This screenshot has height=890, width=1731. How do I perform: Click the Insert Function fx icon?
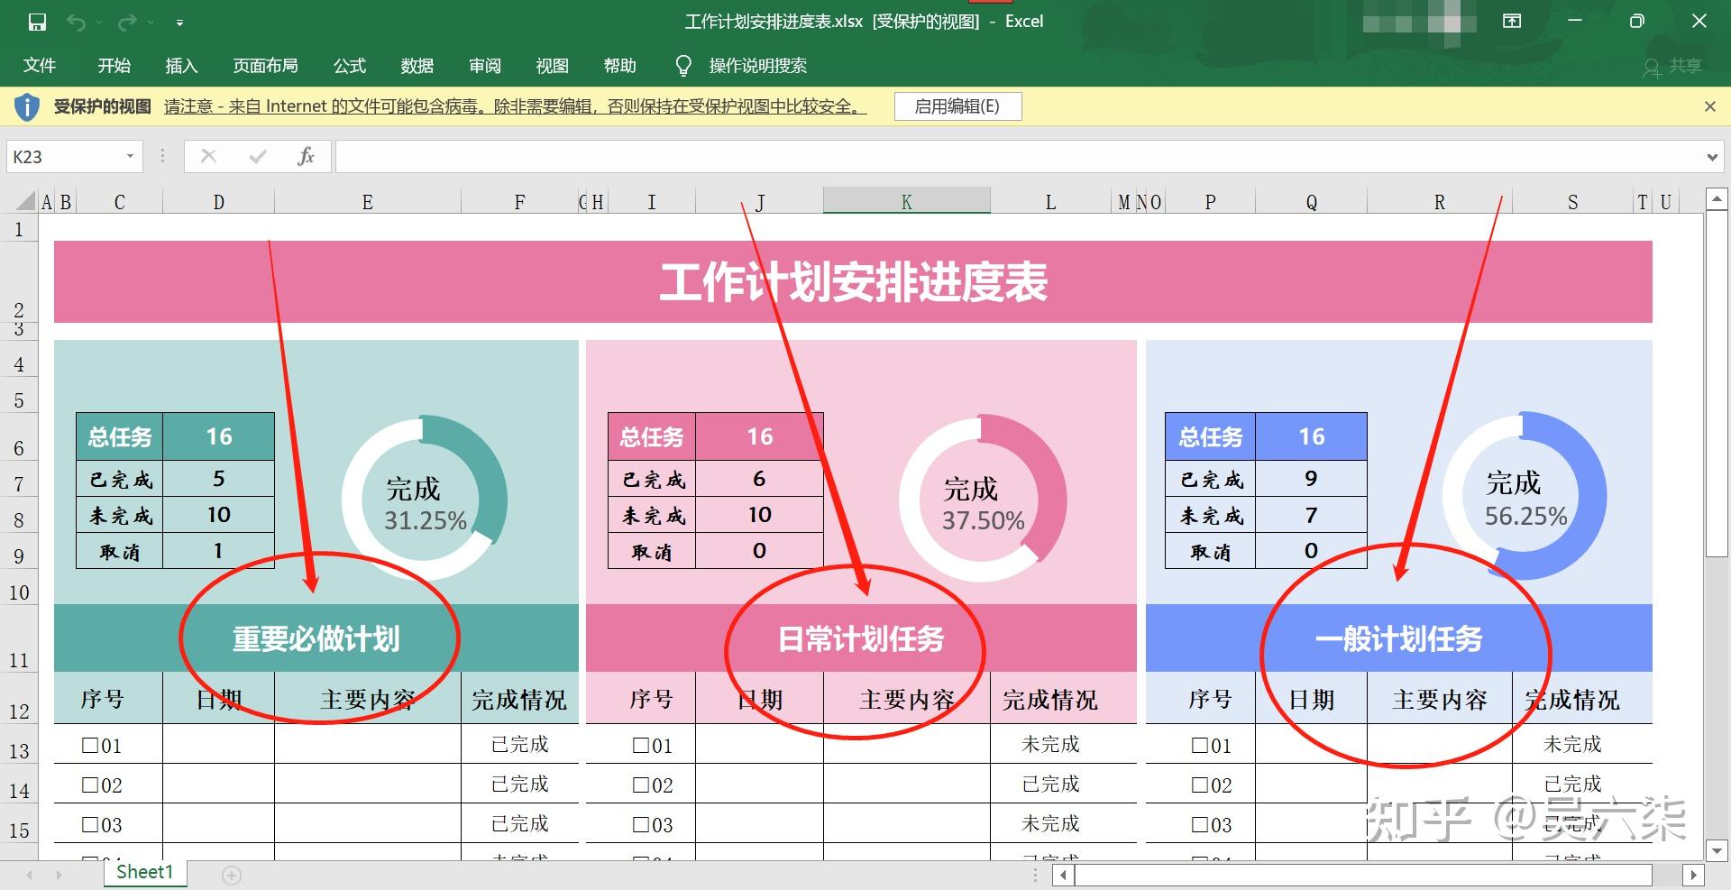click(x=306, y=156)
